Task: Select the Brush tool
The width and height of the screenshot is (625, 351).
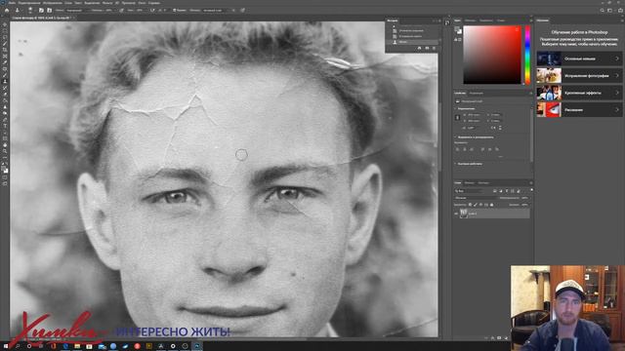Action: (5, 75)
